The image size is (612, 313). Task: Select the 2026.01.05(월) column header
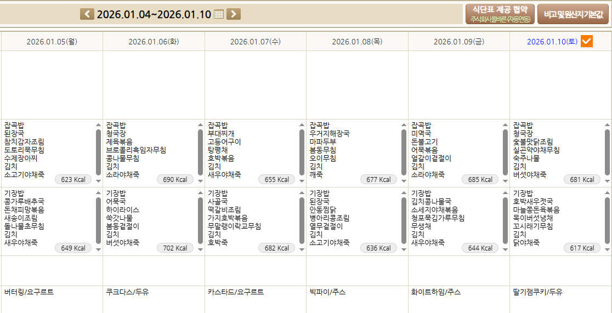coord(52,42)
